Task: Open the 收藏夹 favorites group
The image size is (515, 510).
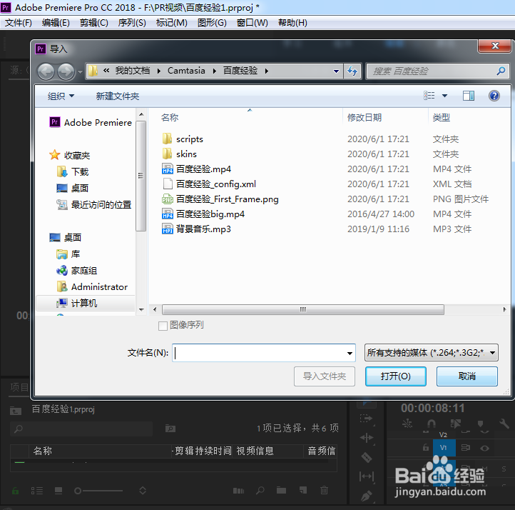Action: click(x=70, y=155)
